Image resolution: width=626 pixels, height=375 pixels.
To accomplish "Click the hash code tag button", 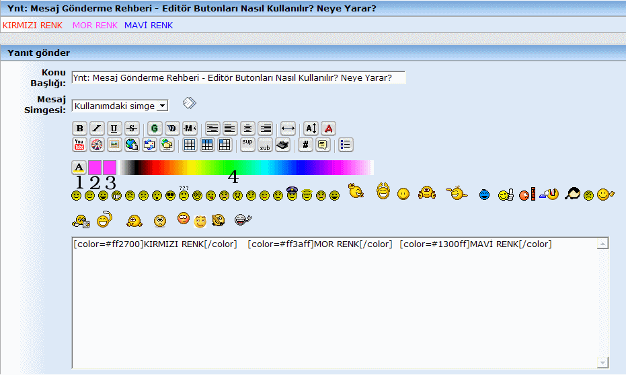I will (306, 145).
